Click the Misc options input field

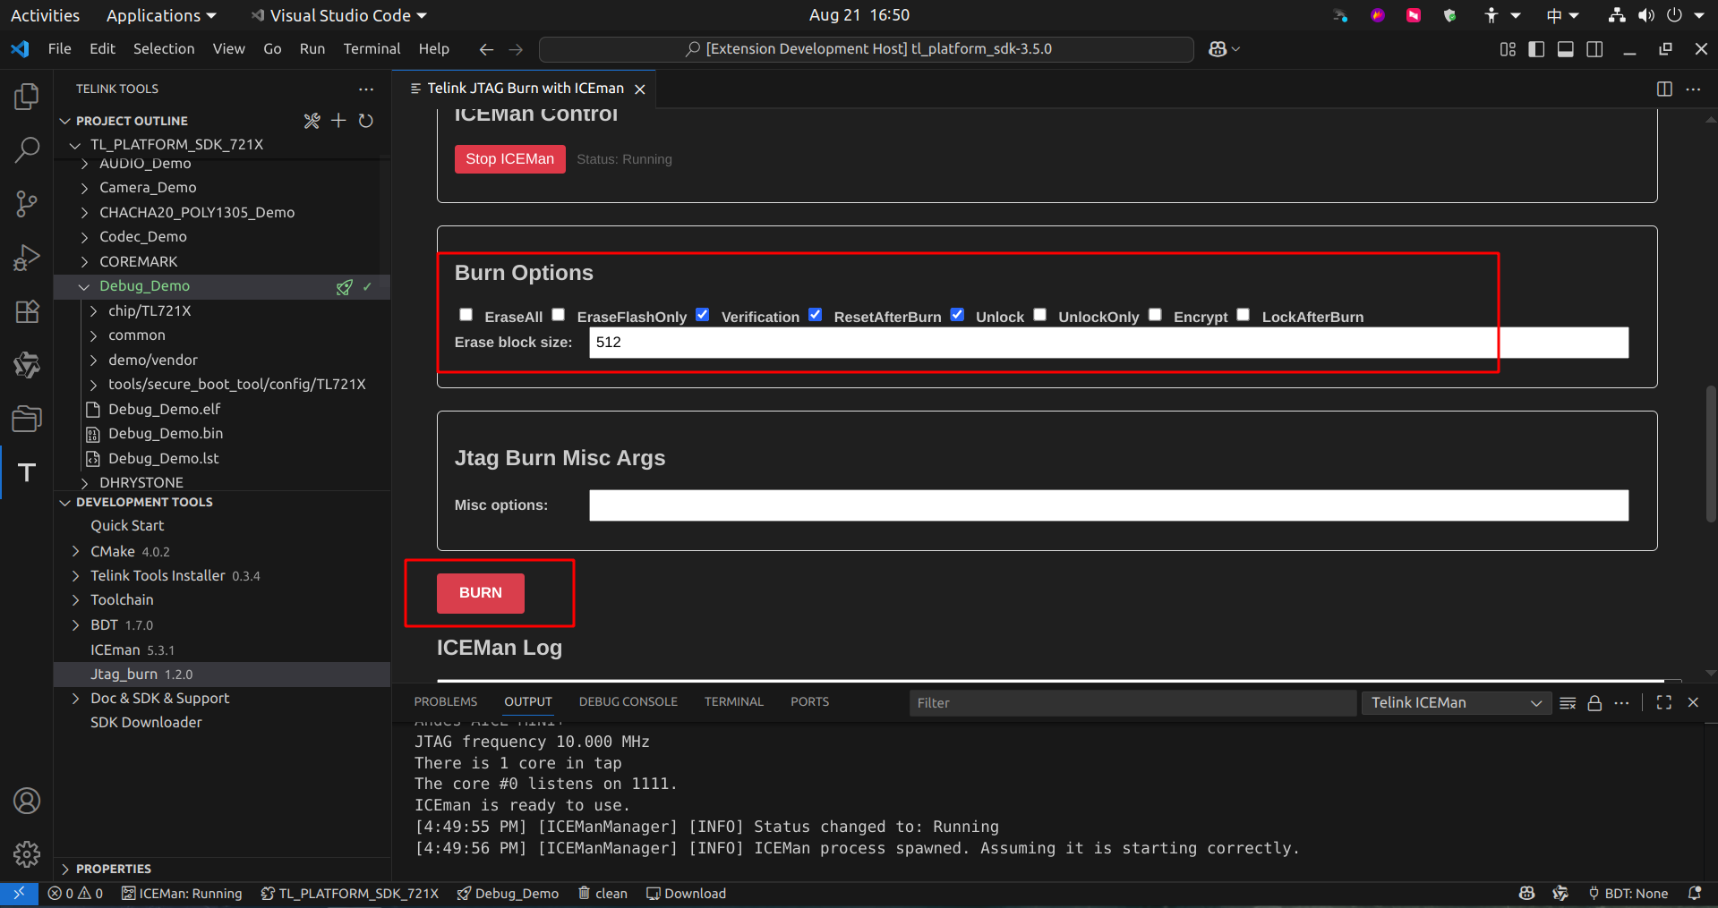(x=1107, y=505)
